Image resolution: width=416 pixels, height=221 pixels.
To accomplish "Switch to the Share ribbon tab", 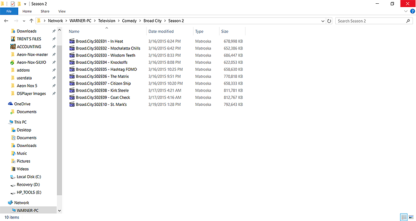I will [x=45, y=11].
